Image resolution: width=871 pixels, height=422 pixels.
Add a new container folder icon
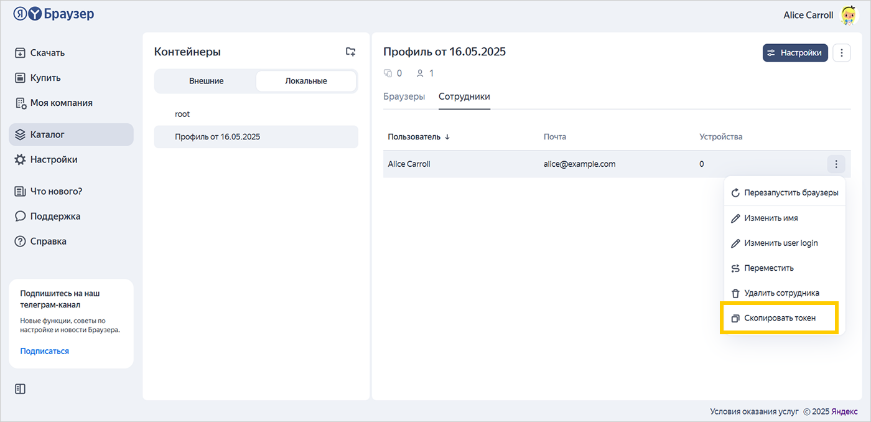pos(351,52)
